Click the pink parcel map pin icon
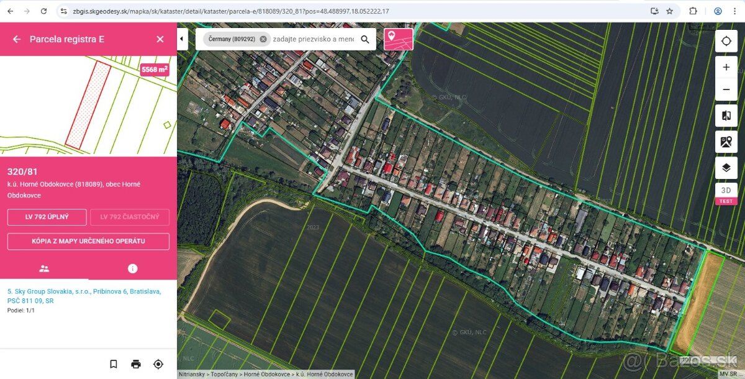745x379 pixels. (x=399, y=39)
